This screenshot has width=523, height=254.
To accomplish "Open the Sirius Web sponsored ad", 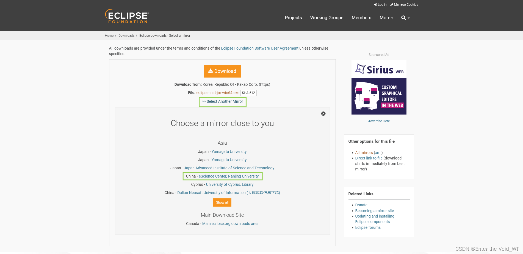I will coord(379,87).
